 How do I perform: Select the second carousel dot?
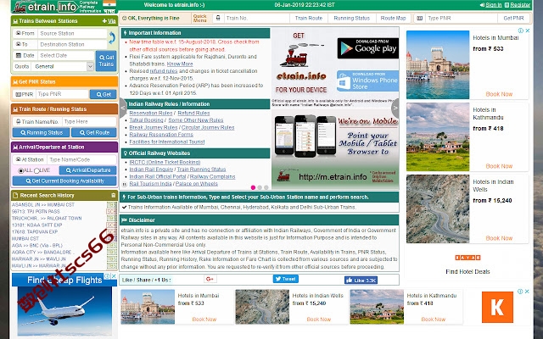[x=260, y=187]
